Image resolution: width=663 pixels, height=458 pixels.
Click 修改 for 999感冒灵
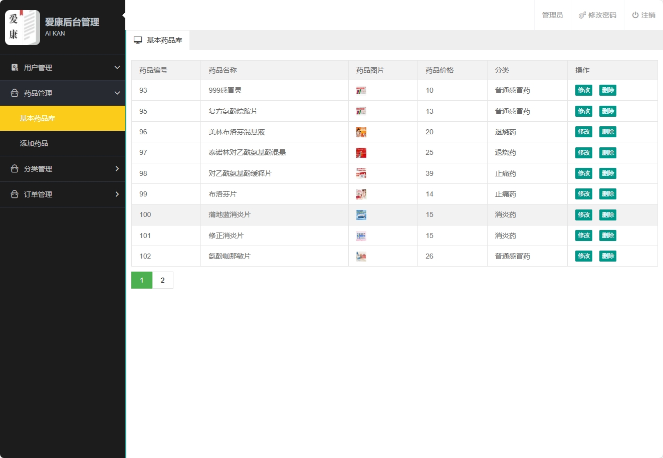(x=583, y=90)
